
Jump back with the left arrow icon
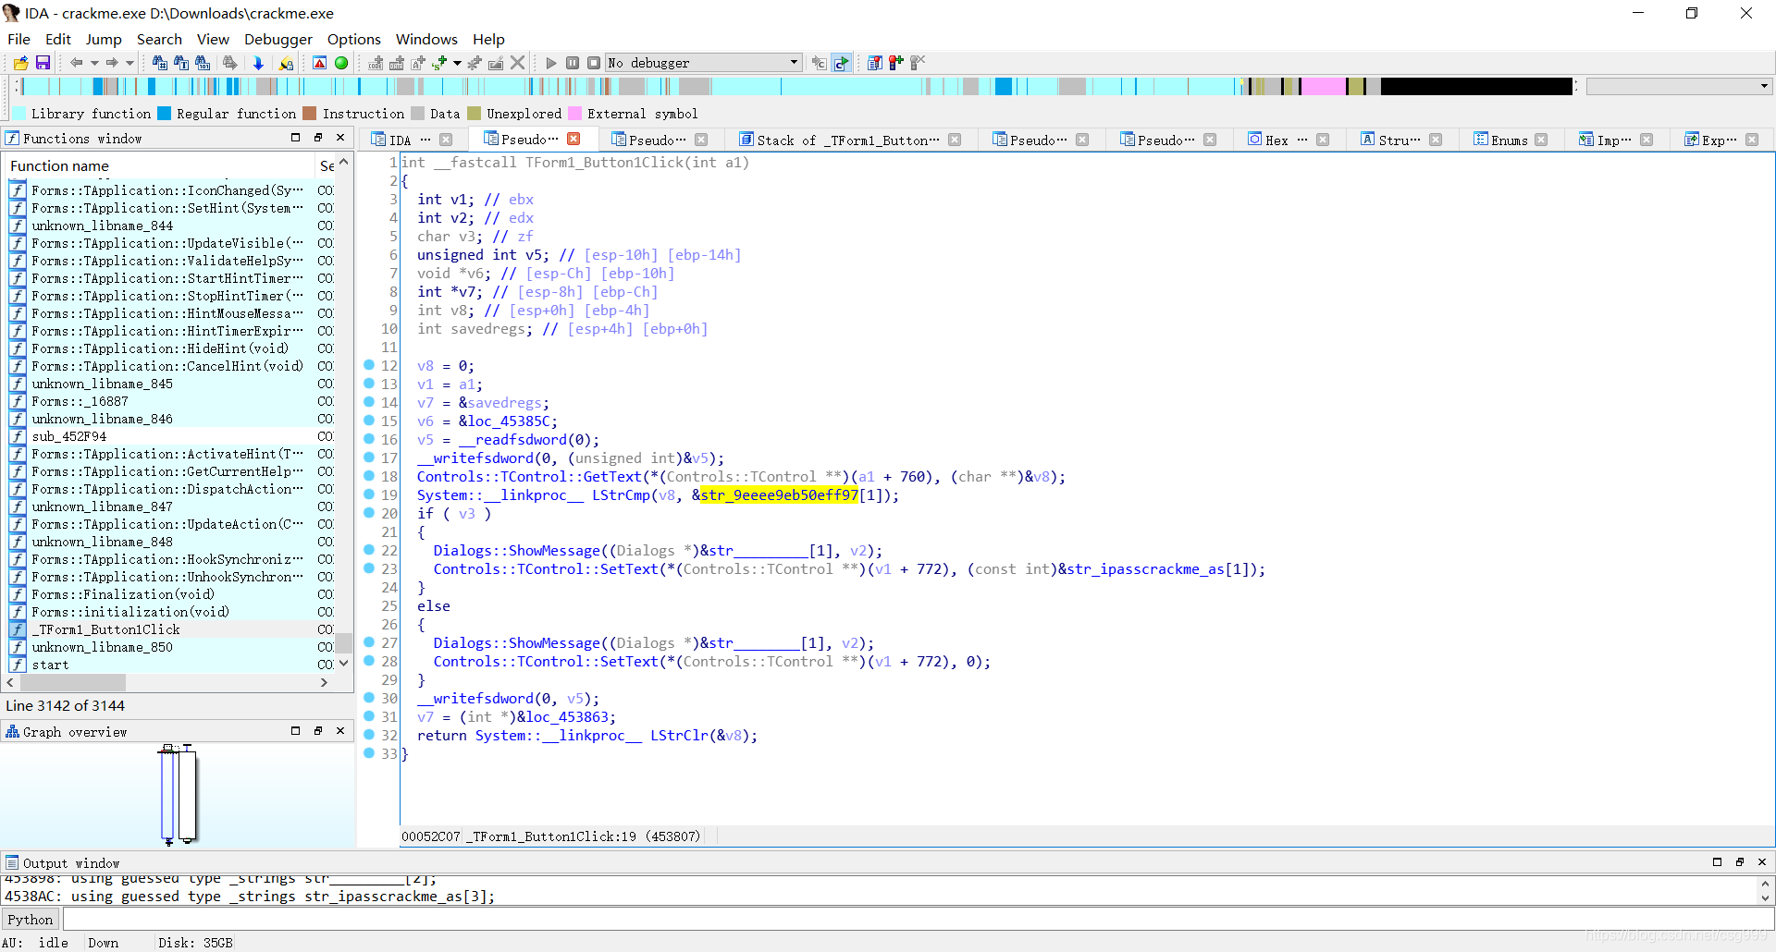77,63
